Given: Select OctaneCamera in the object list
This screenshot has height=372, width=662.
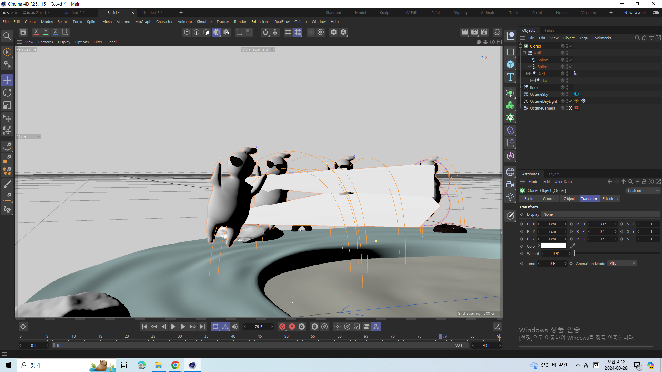Looking at the screenshot, I should (542, 108).
